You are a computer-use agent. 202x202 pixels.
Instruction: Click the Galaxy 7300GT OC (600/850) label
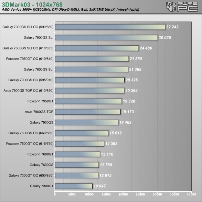tap(31, 176)
